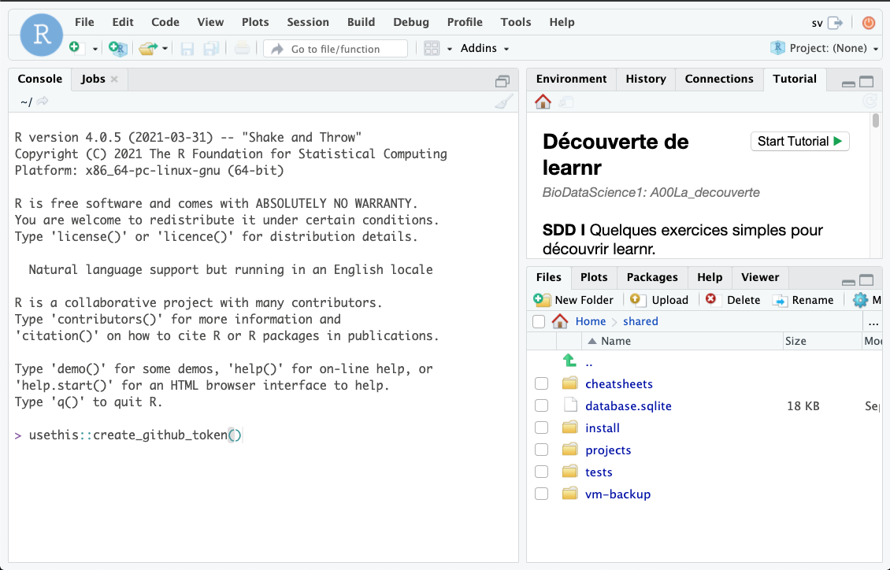Click the Tutorial pane home icon
Viewport: 890px width, 570px height.
point(543,102)
